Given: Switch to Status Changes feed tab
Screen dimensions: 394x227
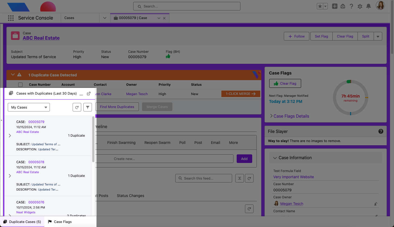Looking at the screenshot, I should tap(131, 196).
